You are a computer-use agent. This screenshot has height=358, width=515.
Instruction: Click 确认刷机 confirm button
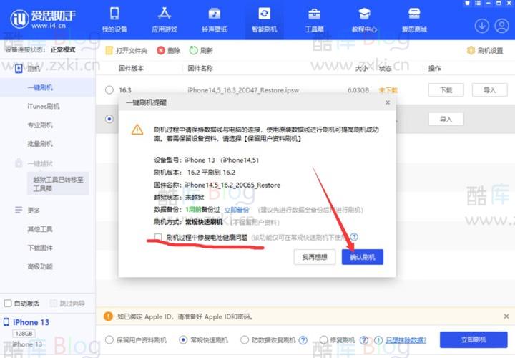pos(362,257)
